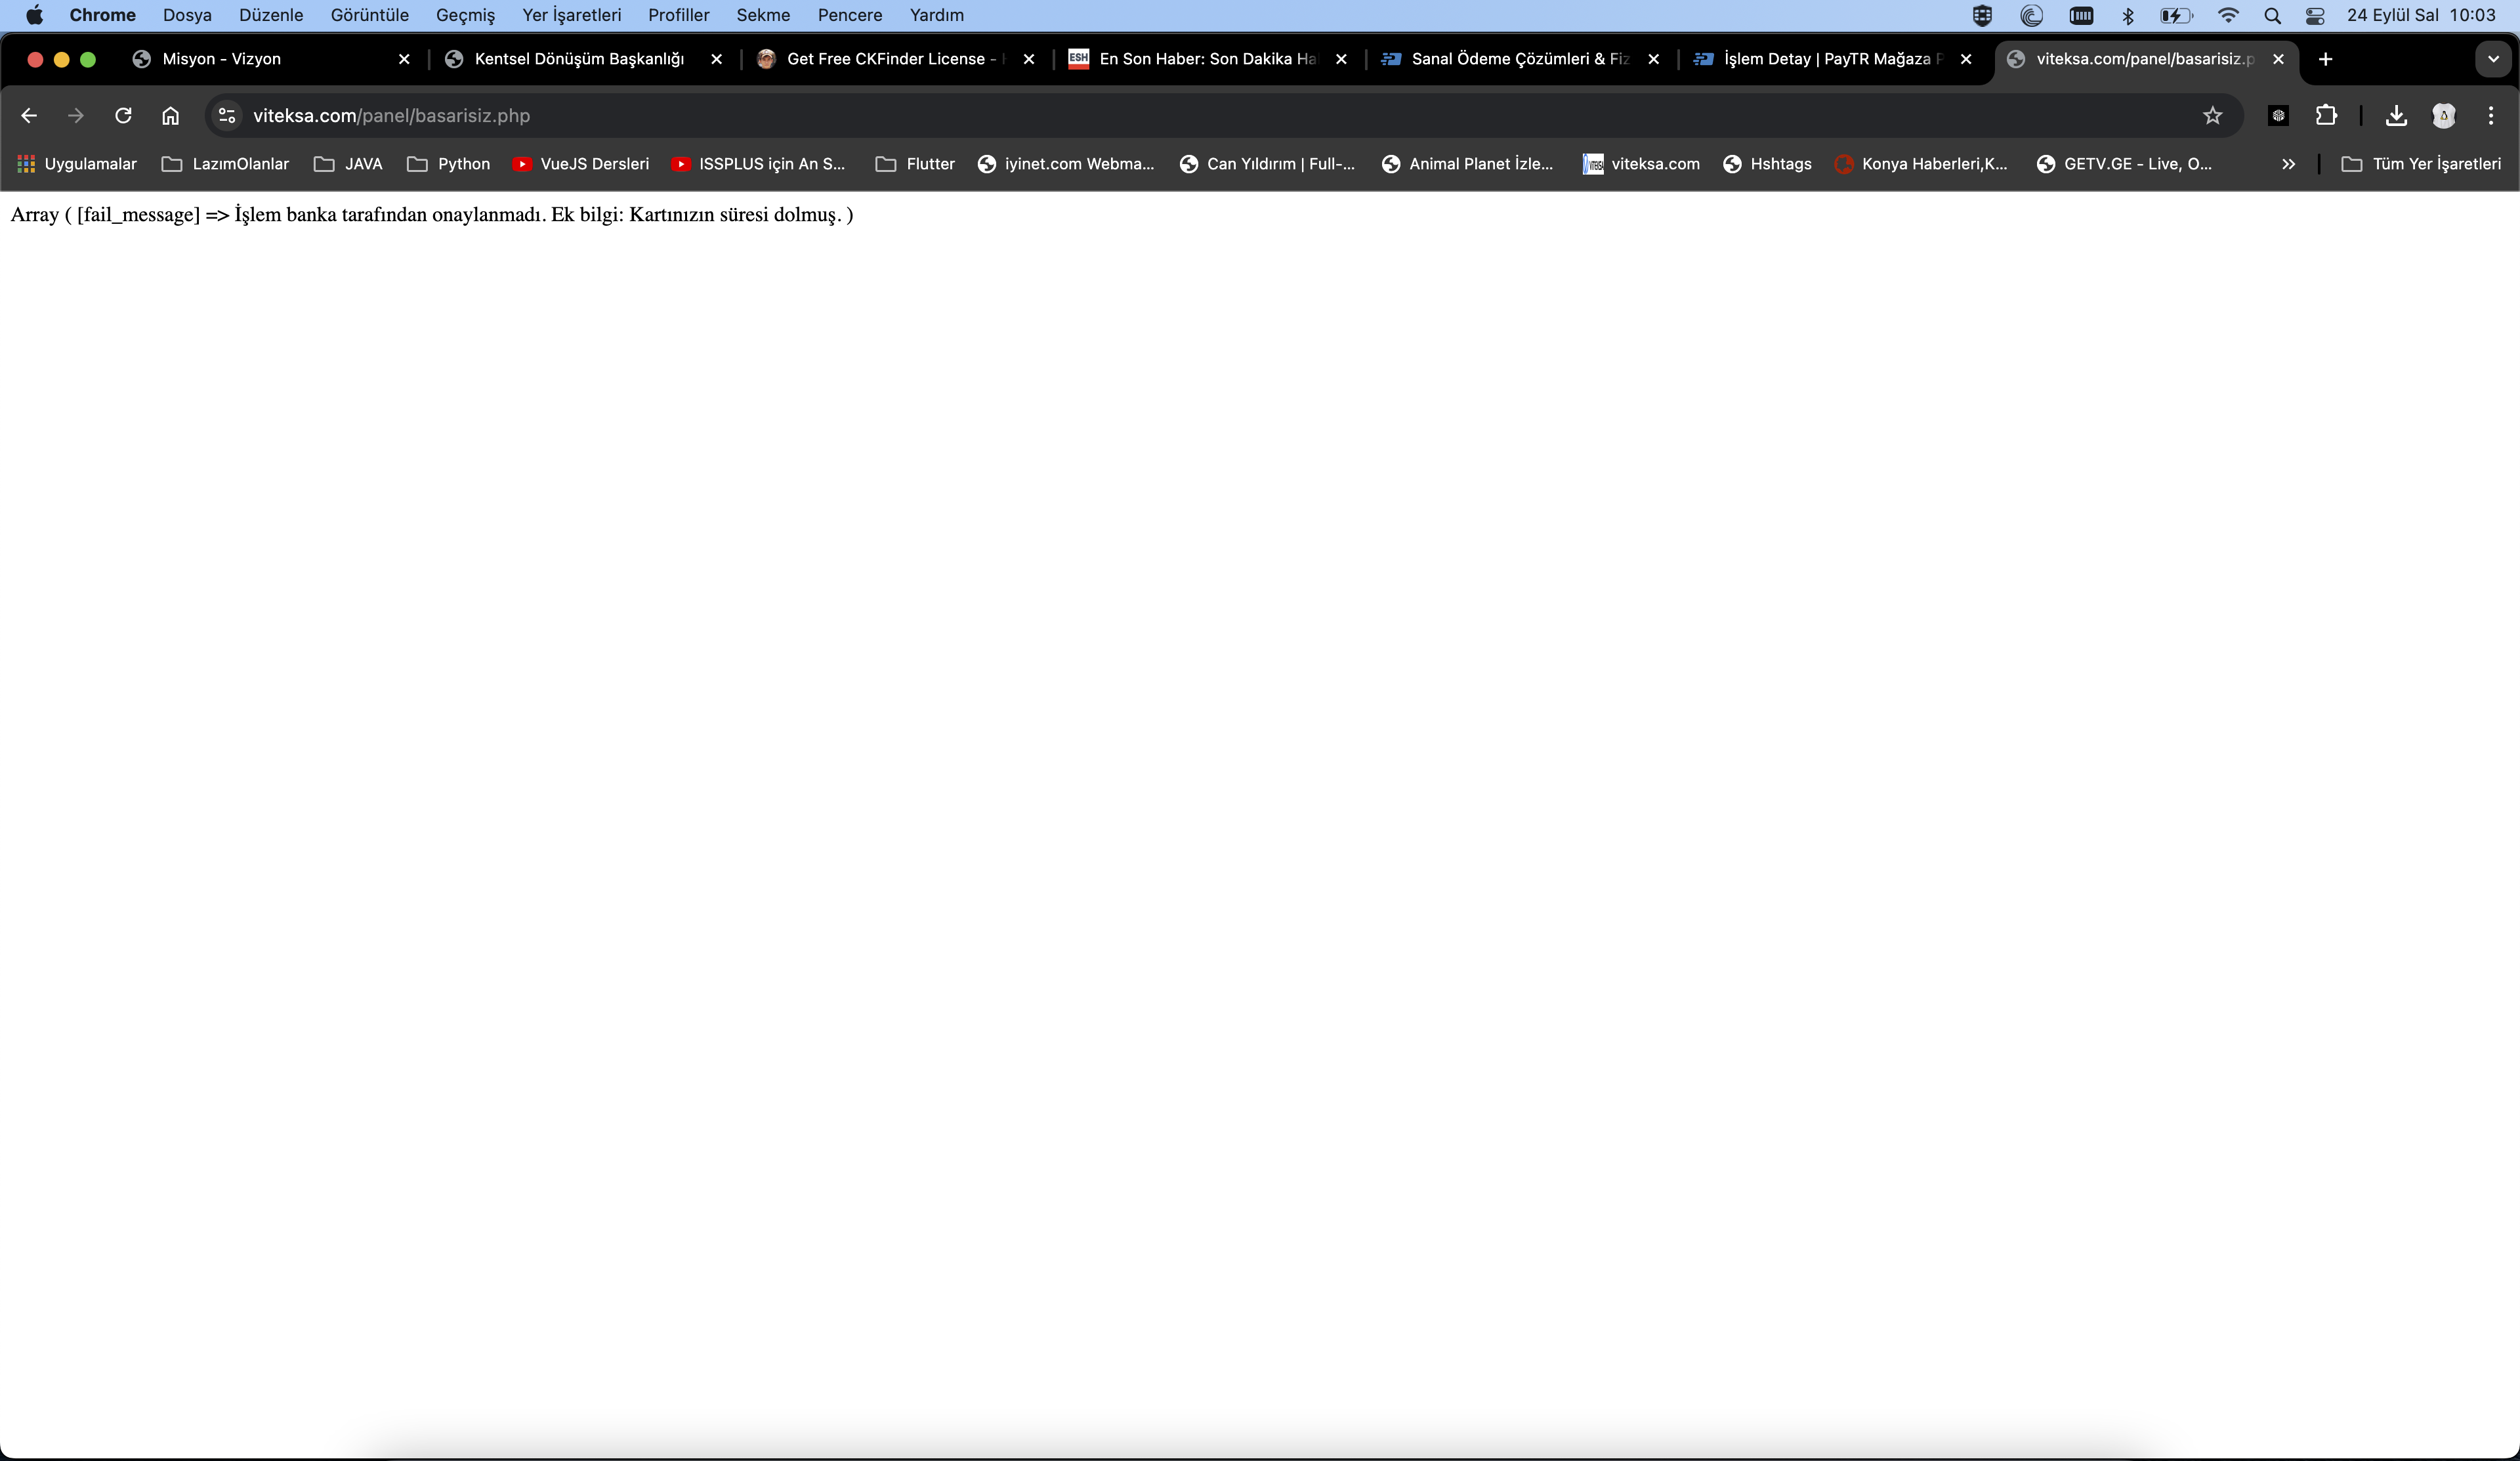
Task: Reload the current page
Action: (x=123, y=116)
